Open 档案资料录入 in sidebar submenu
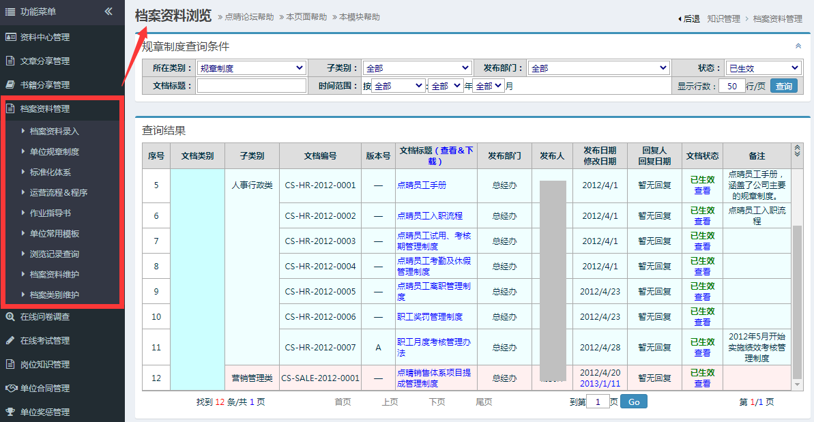This screenshot has height=422, width=814. 55,131
